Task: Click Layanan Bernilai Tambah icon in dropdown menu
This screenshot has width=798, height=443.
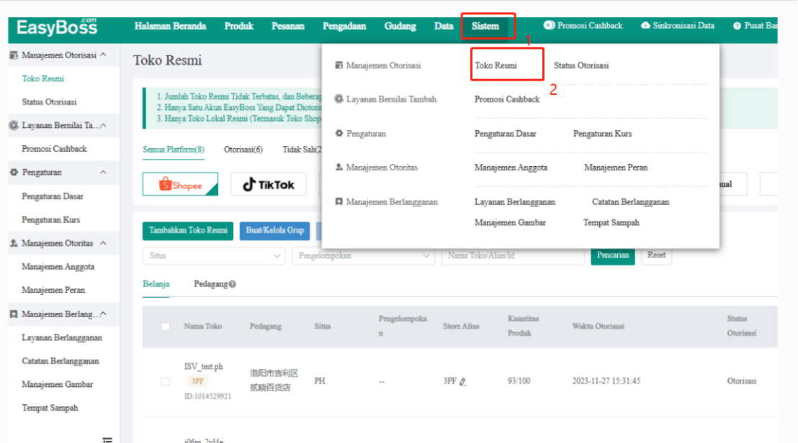Action: (x=339, y=99)
